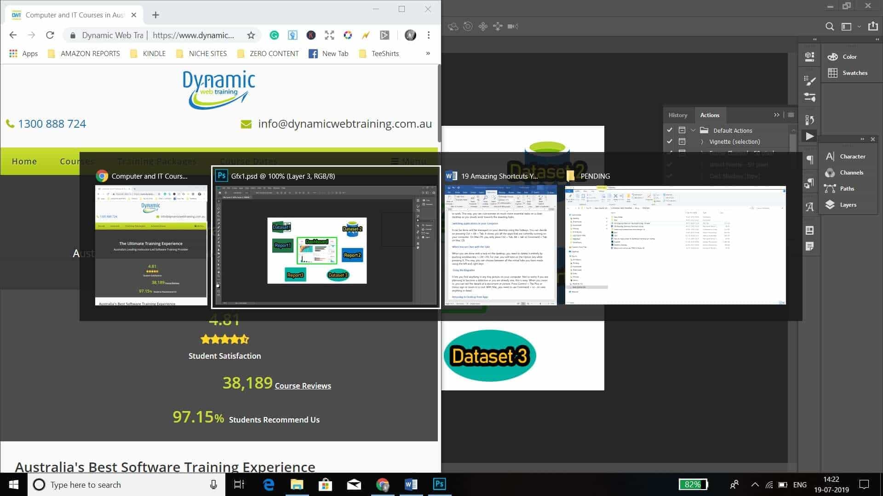This screenshot has height=496, width=883.
Task: Open Photoshop from the Windows taskbar
Action: pos(439,484)
